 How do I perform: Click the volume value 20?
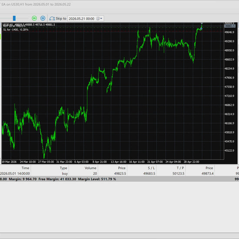tap(95, 173)
